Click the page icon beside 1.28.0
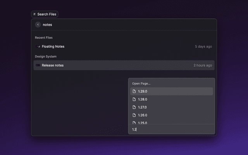 [x=134, y=99]
